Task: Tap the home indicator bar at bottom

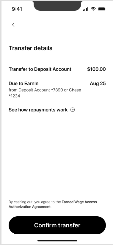Action: click(x=57, y=241)
